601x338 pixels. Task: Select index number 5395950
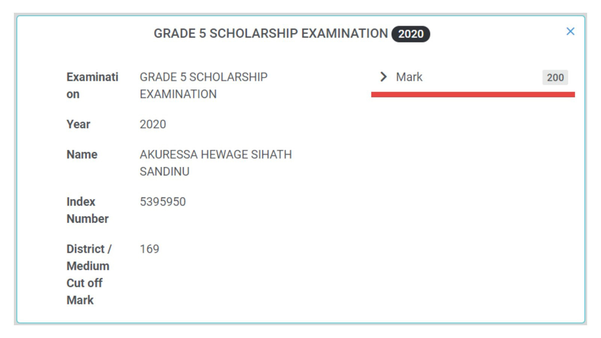pyautogui.click(x=163, y=202)
